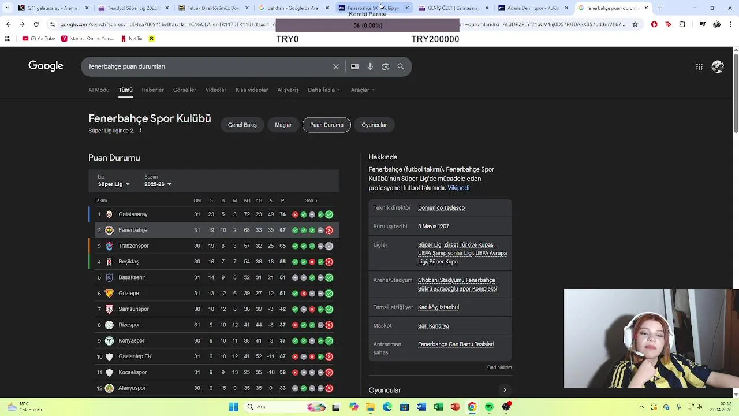Launch Spotify from the taskbar
Screen dimensions: 739x416
(x=489, y=407)
